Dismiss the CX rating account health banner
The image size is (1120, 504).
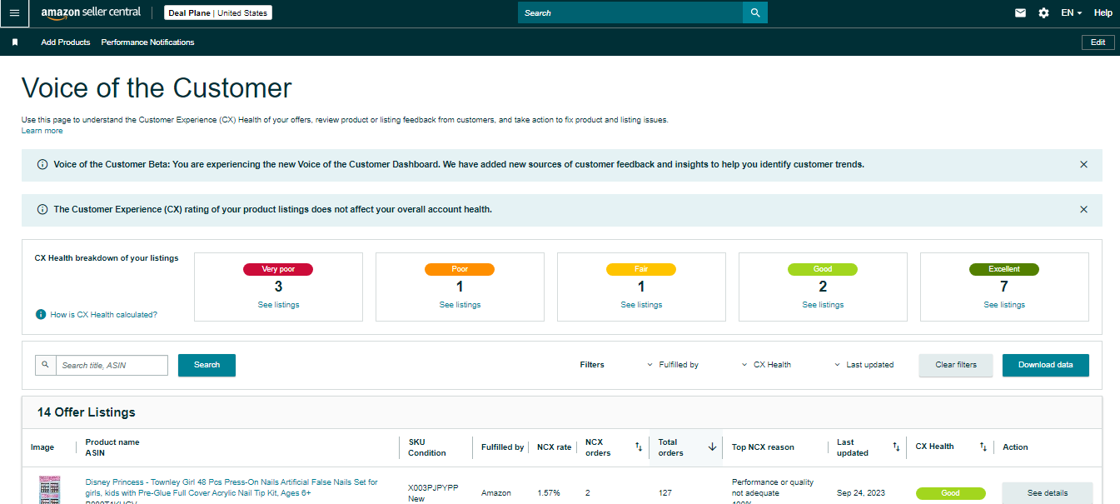point(1083,209)
